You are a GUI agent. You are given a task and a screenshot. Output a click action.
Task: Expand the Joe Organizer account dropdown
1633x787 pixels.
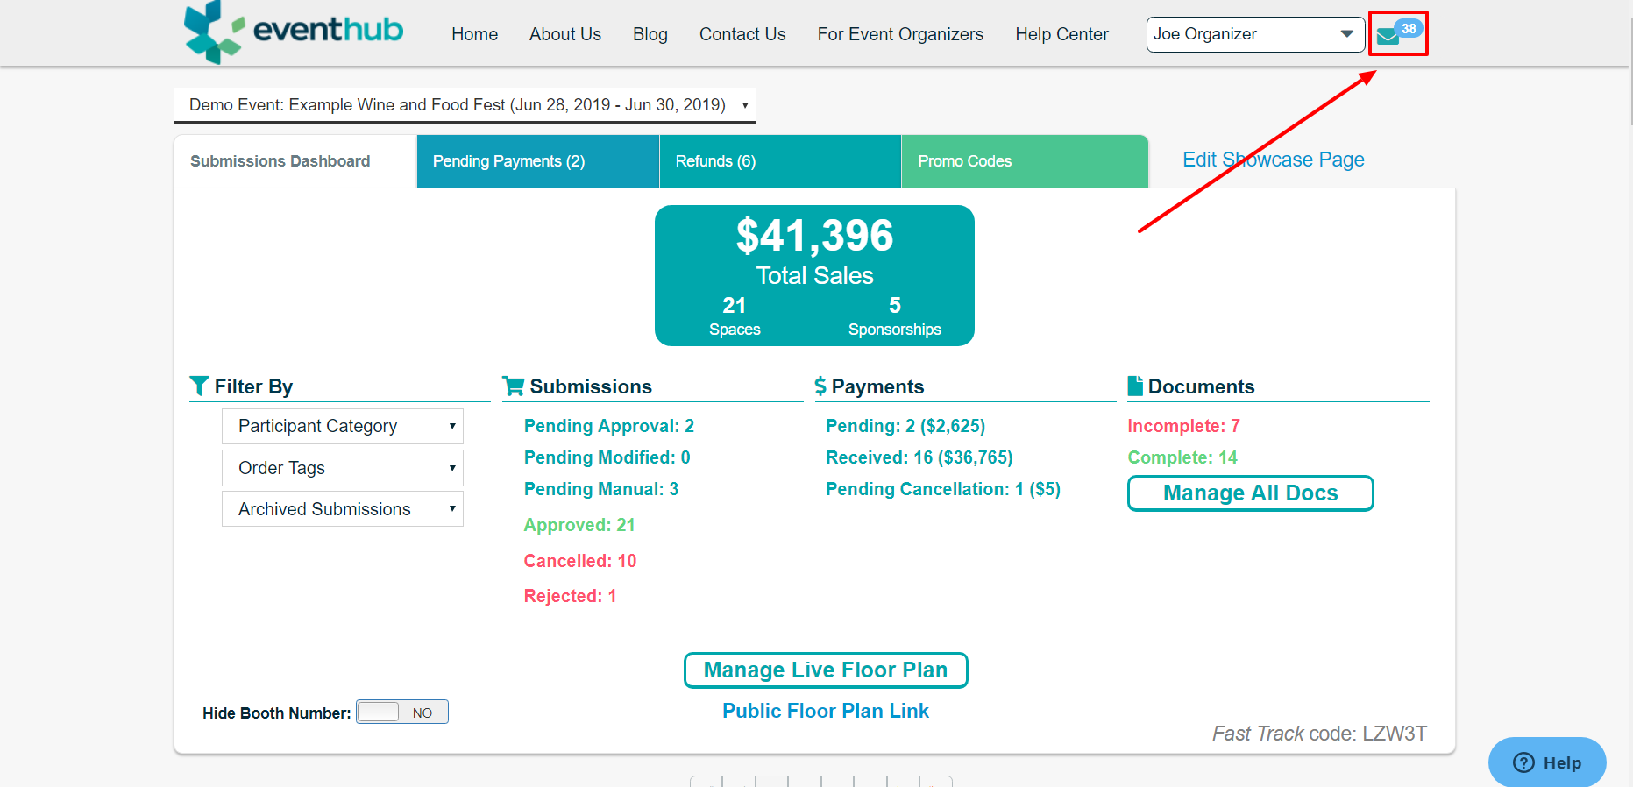(1255, 34)
